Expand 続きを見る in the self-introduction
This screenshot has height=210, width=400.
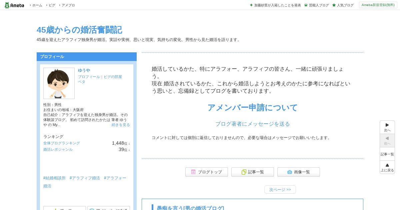click(121, 125)
